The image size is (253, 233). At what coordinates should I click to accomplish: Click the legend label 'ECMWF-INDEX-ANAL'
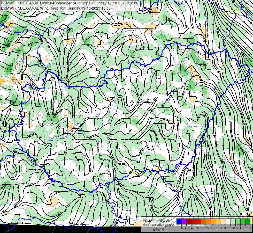click(159, 221)
